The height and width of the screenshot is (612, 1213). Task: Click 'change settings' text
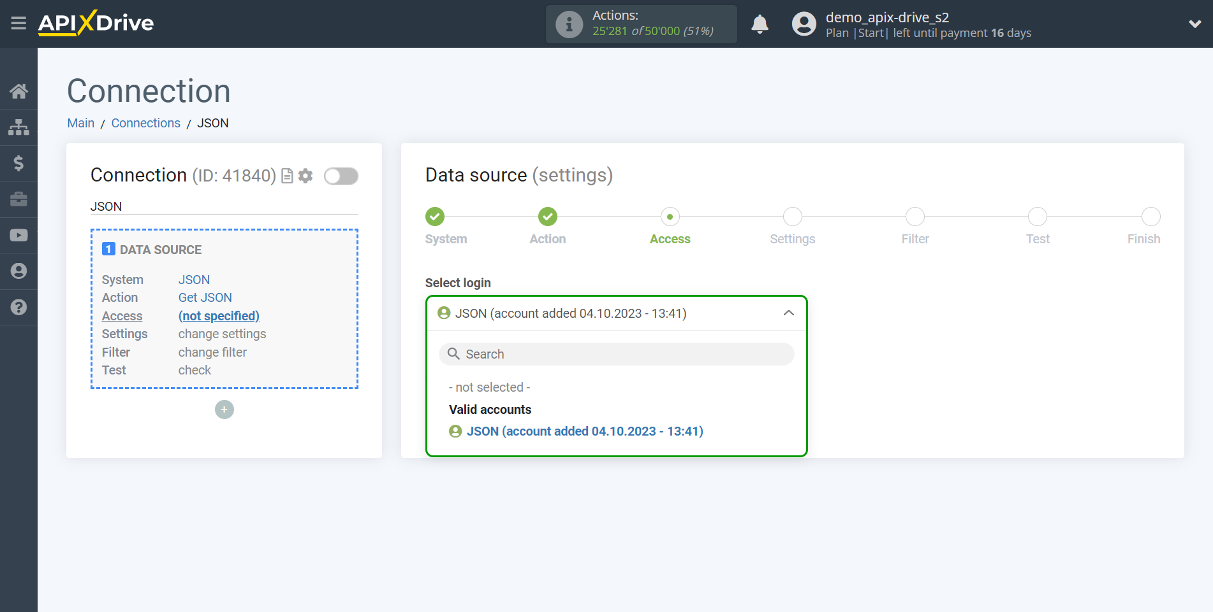222,334
